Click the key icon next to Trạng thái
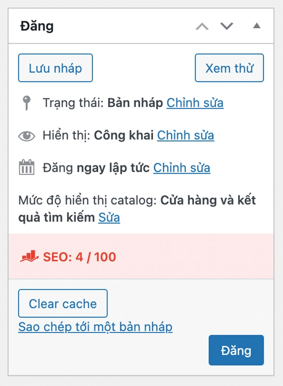 pyautogui.click(x=26, y=102)
